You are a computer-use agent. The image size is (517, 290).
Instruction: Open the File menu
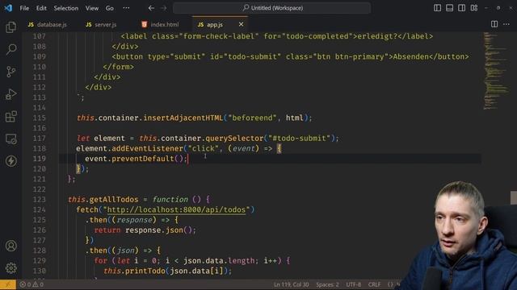[x=24, y=8]
